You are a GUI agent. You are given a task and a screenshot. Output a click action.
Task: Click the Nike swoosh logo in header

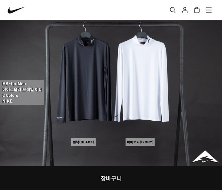point(16,10)
